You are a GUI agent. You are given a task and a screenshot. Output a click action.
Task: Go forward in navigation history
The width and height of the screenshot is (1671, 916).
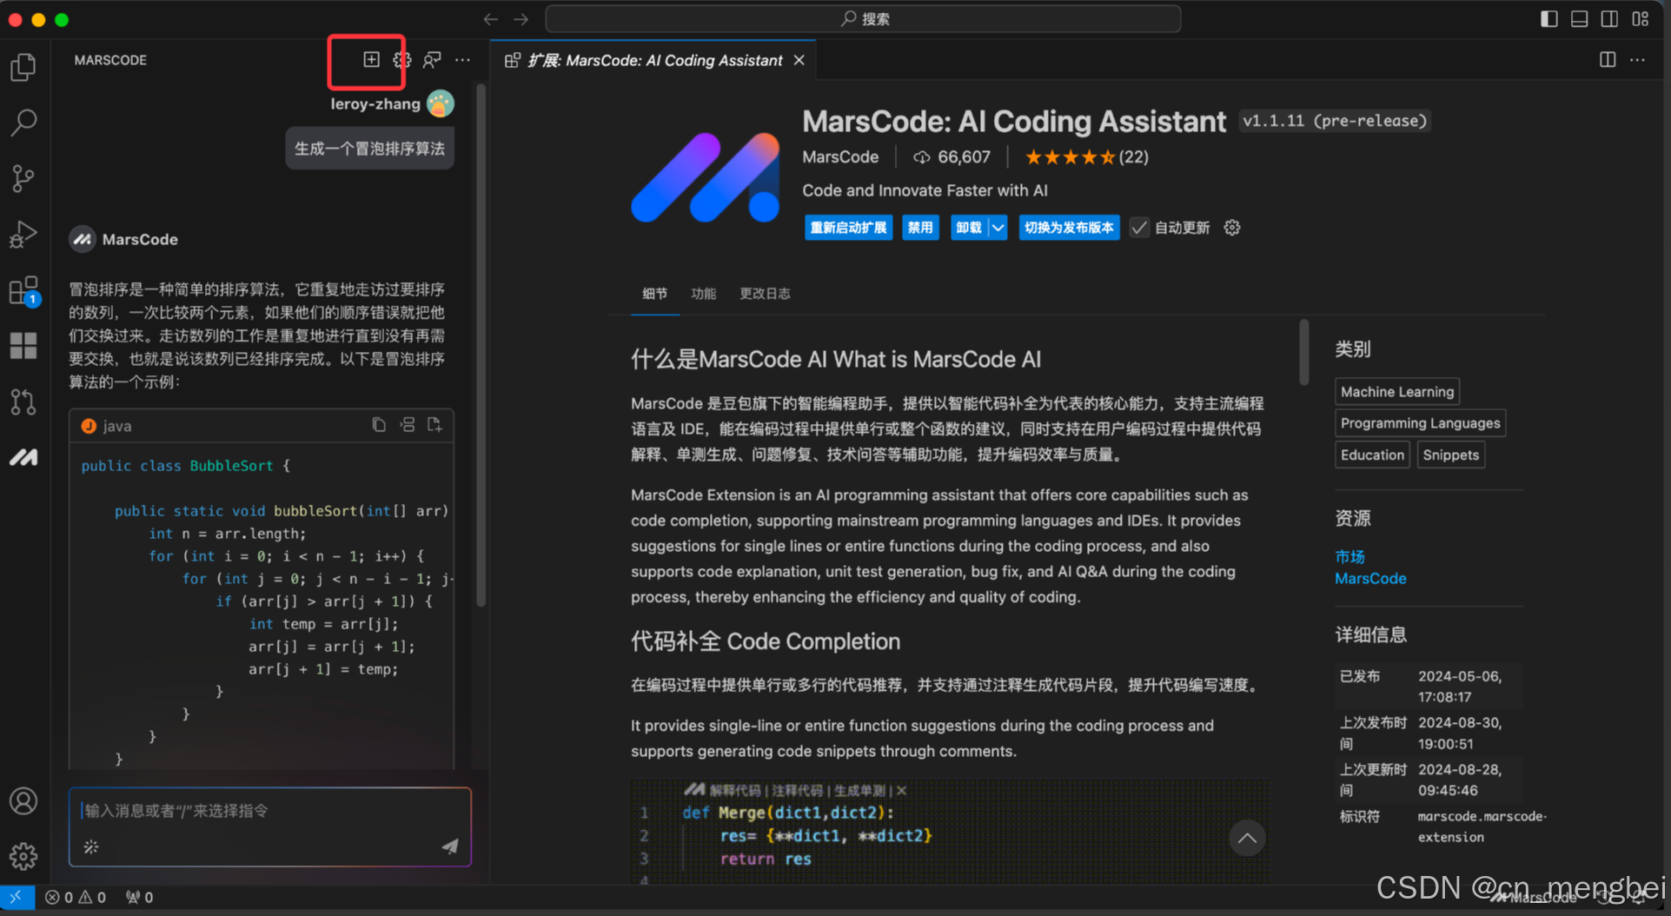pyautogui.click(x=521, y=19)
